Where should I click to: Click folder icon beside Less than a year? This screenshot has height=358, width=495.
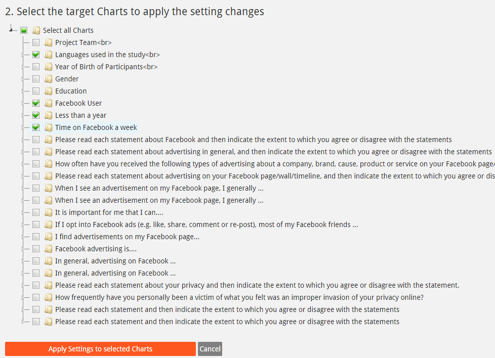[48, 115]
